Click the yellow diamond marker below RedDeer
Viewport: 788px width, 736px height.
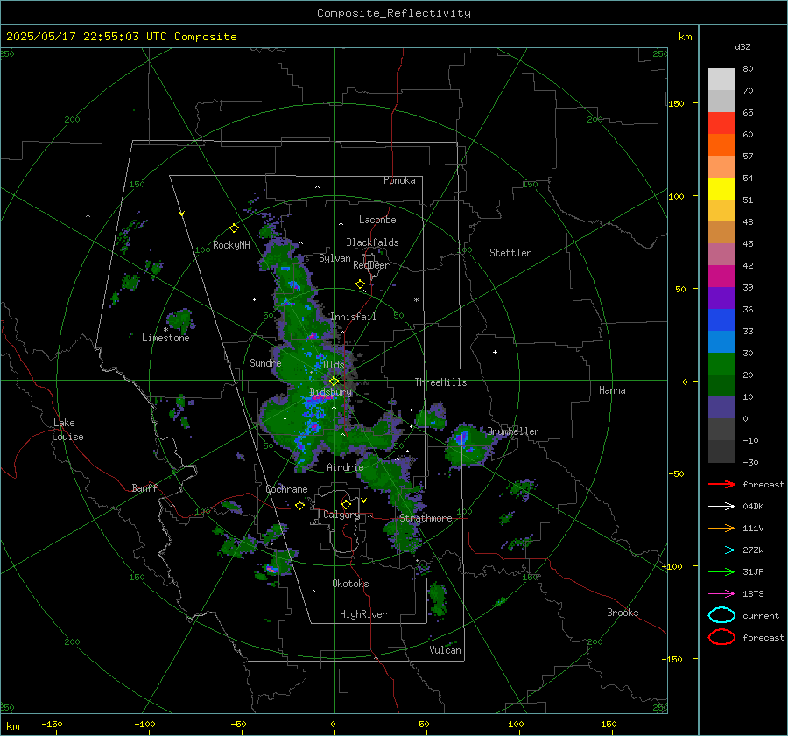point(360,284)
